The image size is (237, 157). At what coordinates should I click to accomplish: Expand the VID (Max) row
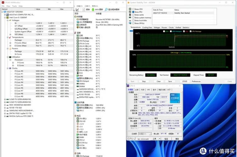[x=10, y=35]
